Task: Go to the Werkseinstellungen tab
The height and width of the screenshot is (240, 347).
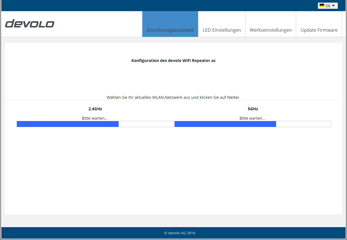Action: point(271,24)
